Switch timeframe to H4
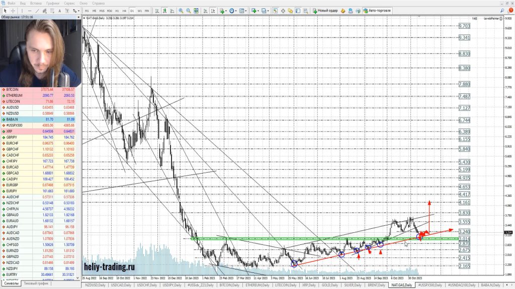Screen dimensions: 515x289 coord(124,11)
